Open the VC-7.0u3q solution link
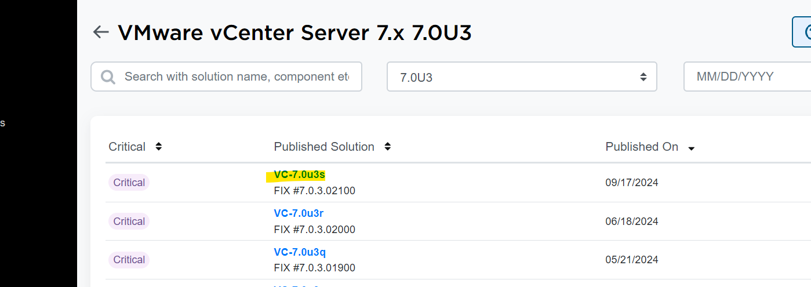 pos(300,252)
